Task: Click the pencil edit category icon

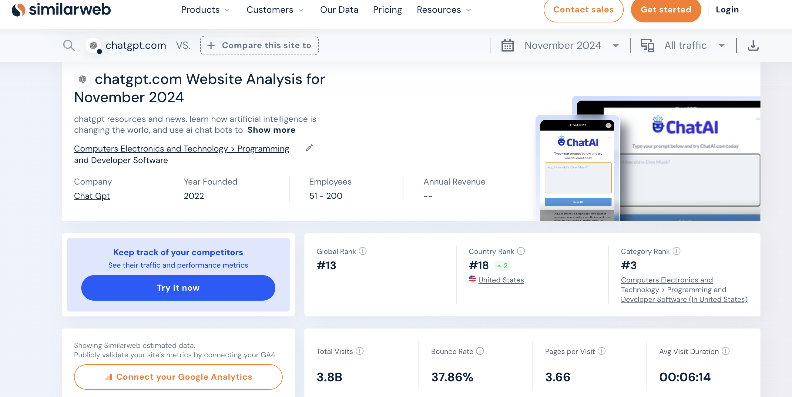Action: click(309, 148)
